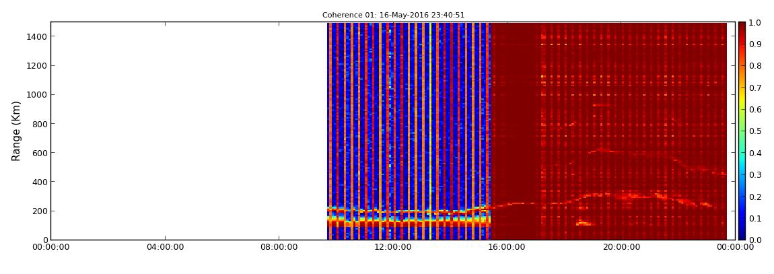This screenshot has height=274, width=774.
Task: Click the 08:00:00 time tick label
Action: (279, 247)
